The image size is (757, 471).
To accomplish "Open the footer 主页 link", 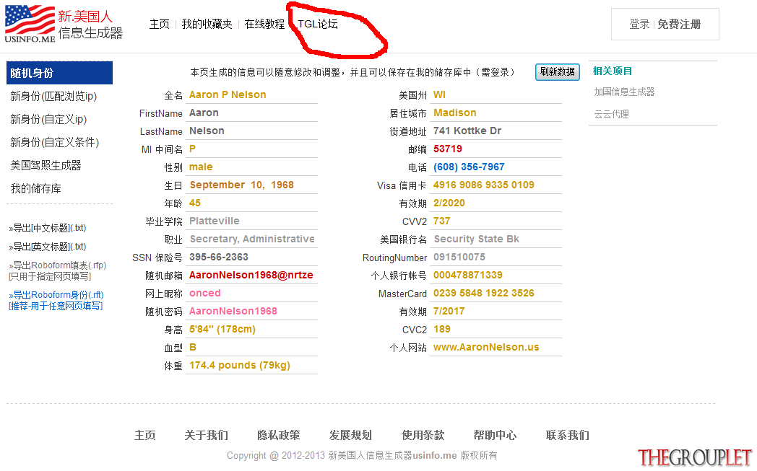I will coord(145,436).
